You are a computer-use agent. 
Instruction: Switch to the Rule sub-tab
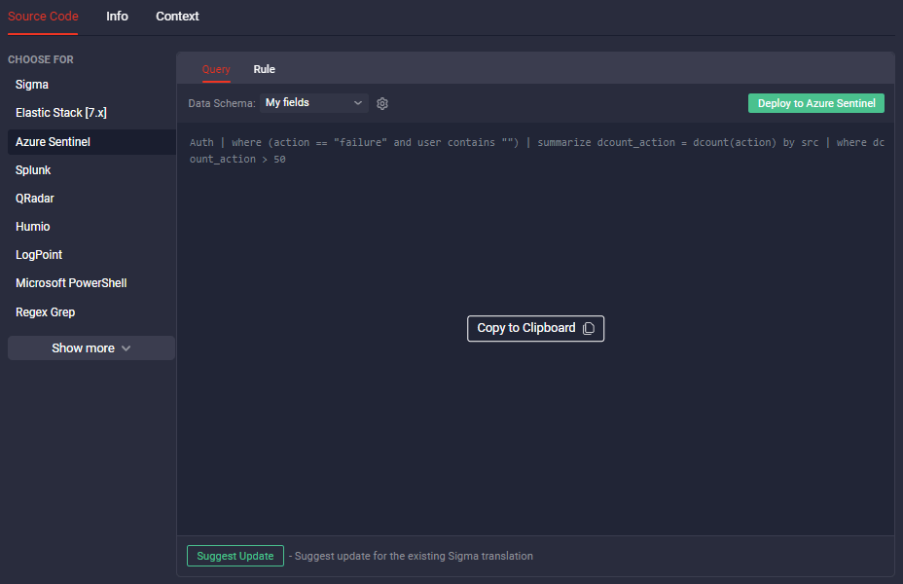pyautogui.click(x=265, y=69)
